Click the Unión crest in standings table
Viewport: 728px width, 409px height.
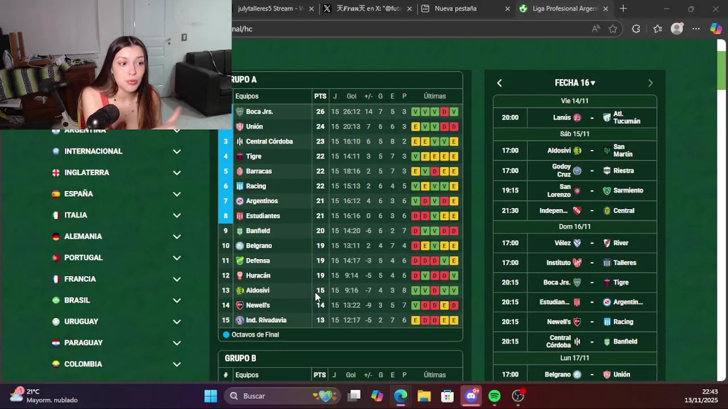[239, 127]
